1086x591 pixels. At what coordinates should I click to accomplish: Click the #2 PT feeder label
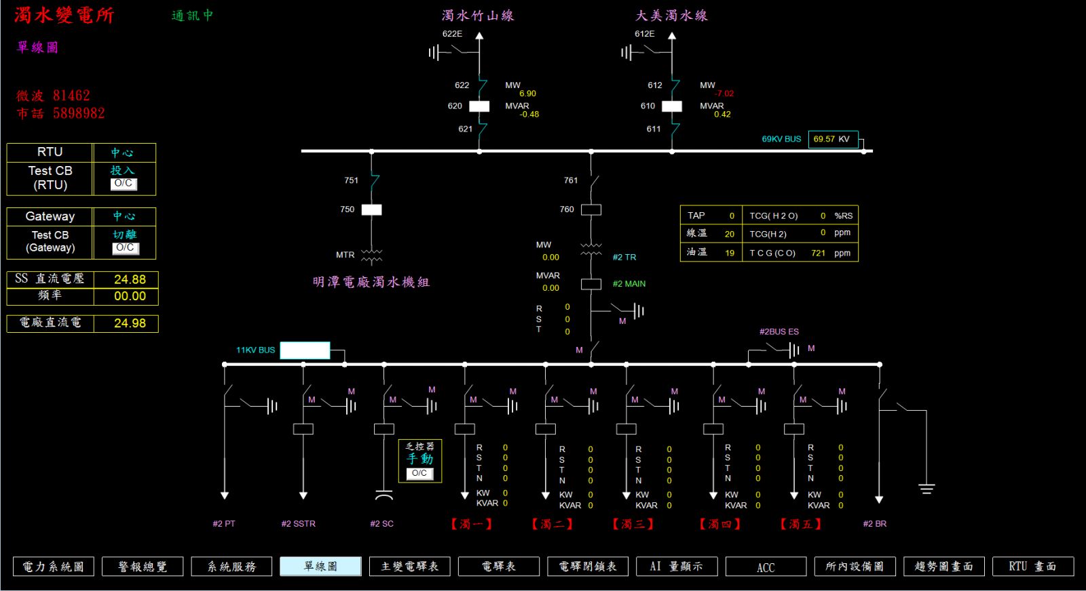pos(224,524)
